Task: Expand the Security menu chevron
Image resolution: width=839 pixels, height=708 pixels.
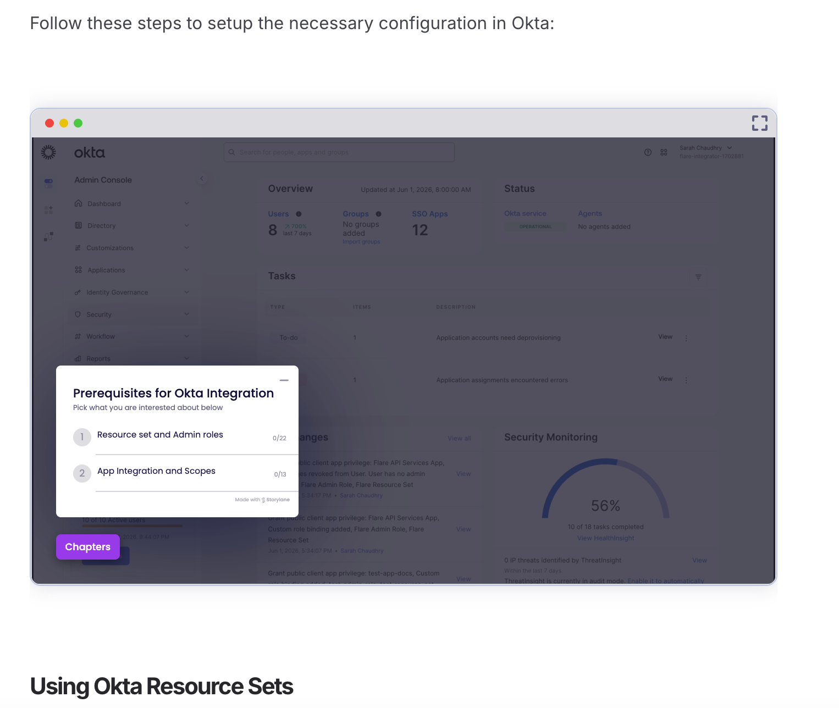Action: pyautogui.click(x=186, y=314)
